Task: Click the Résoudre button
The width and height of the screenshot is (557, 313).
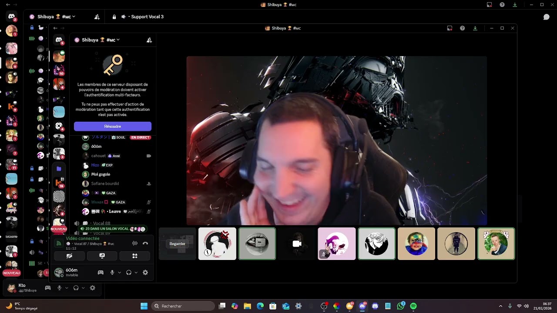Action: click(x=113, y=127)
